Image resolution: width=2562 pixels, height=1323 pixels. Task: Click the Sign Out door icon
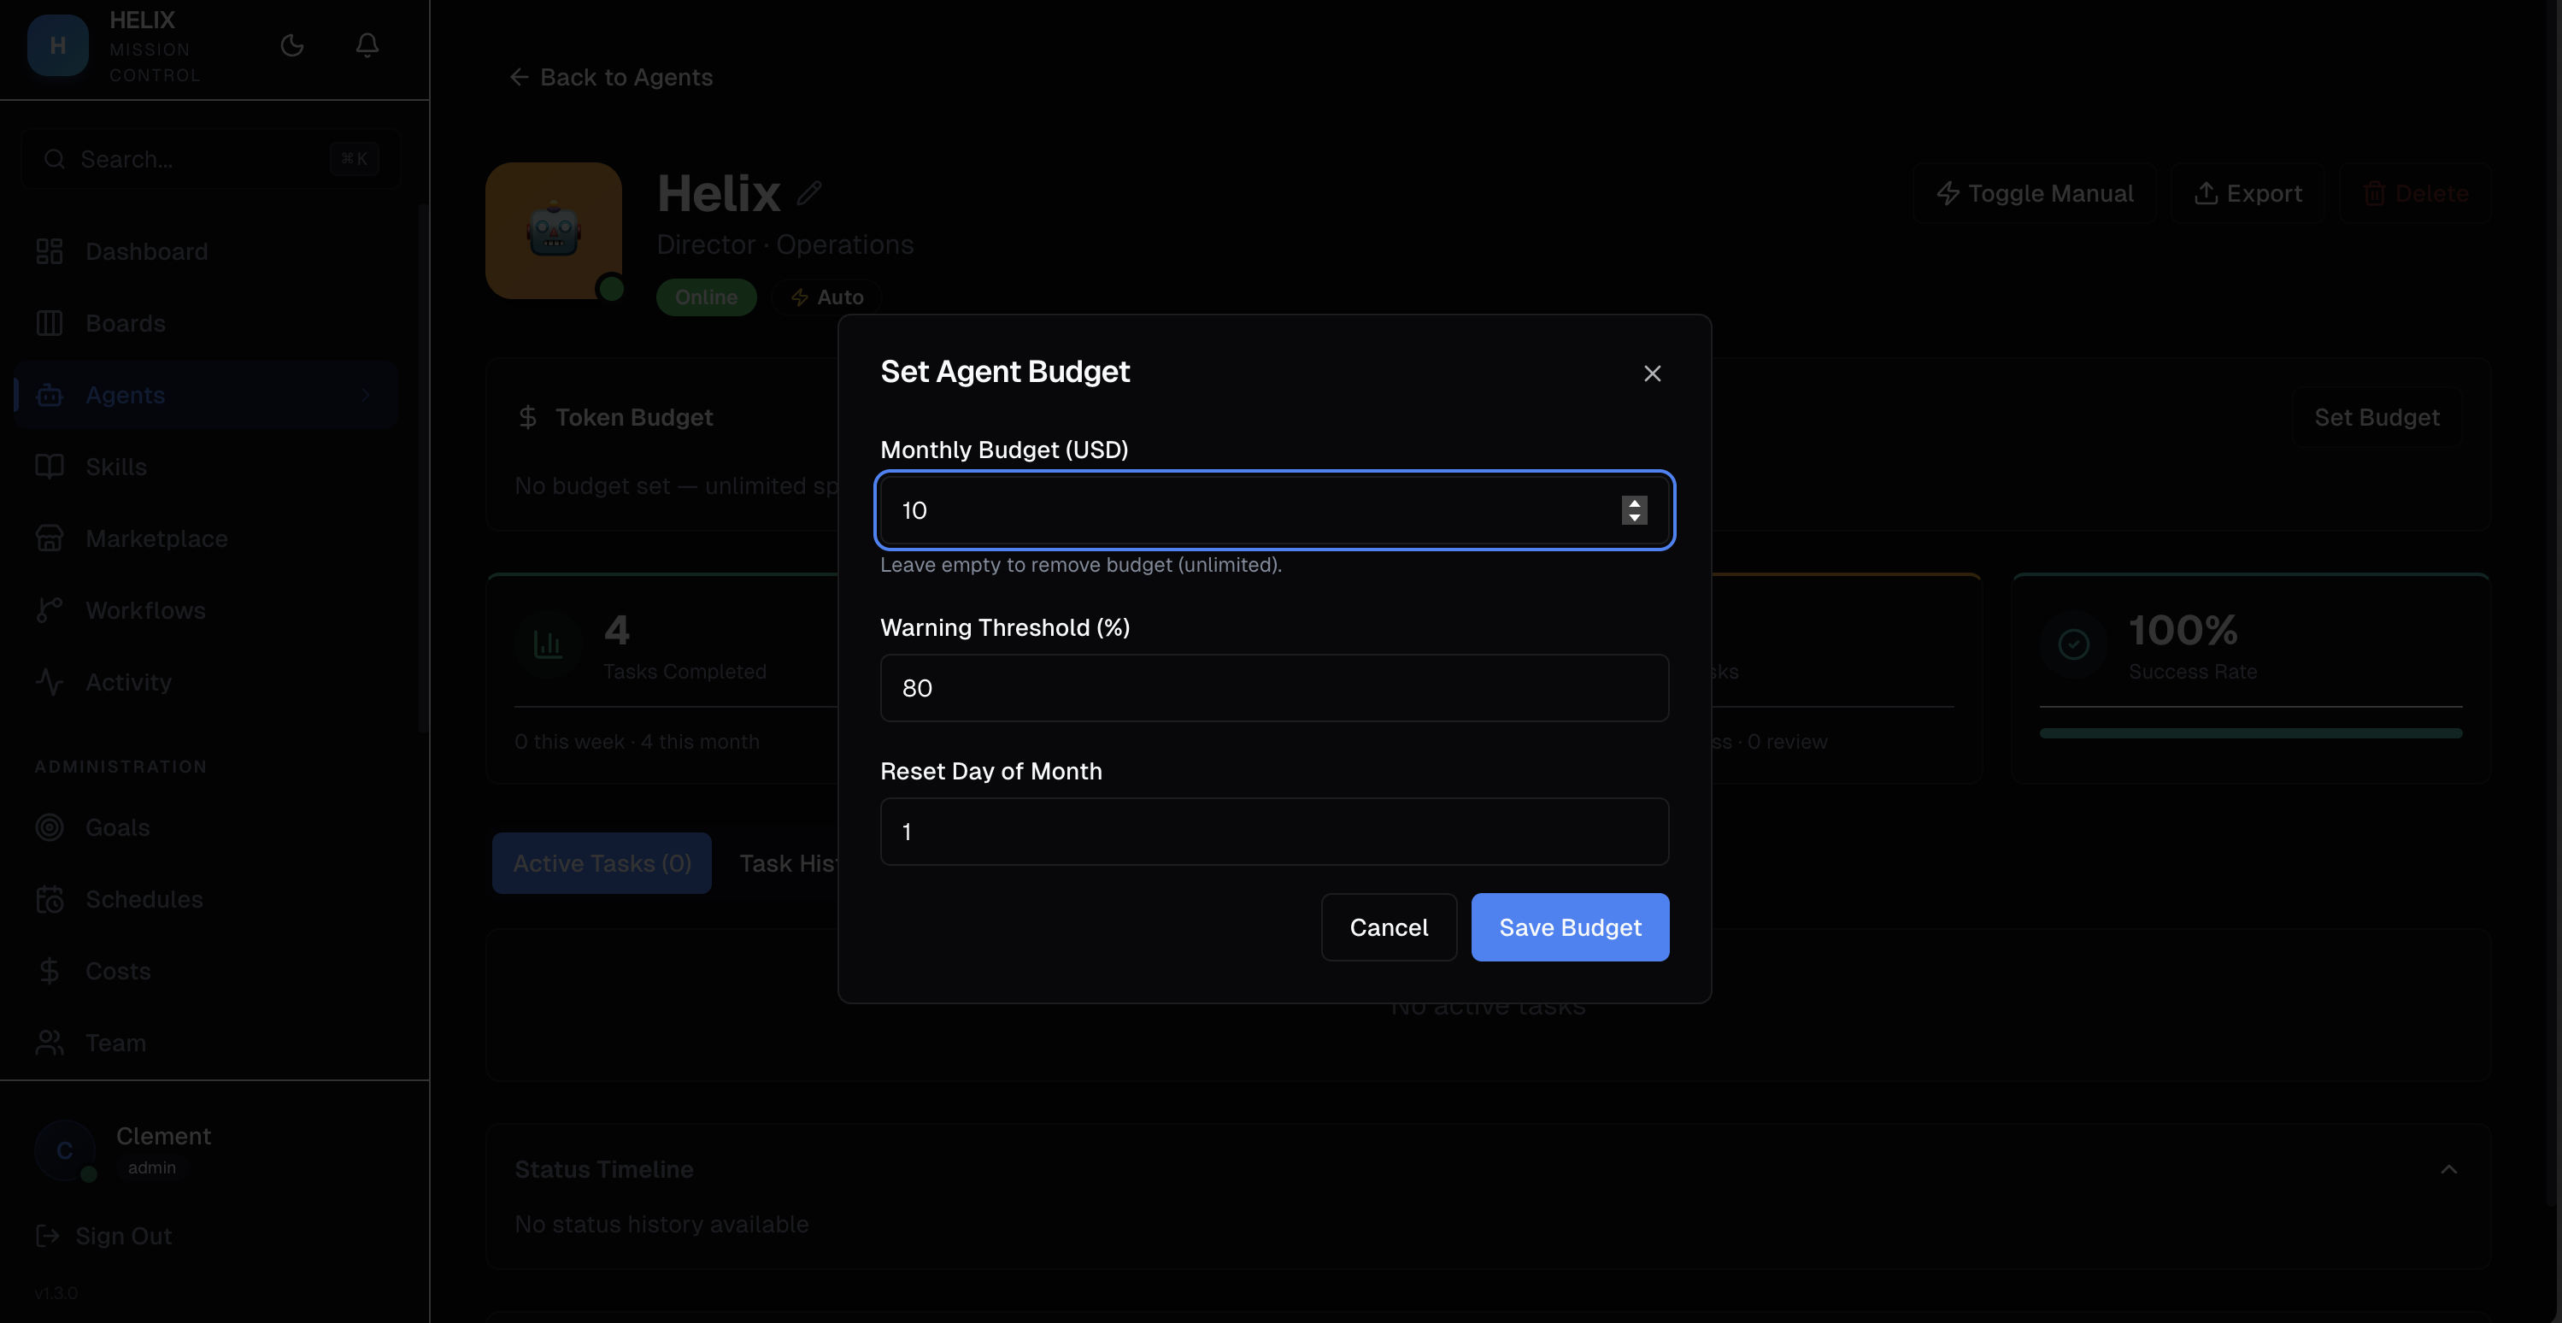pyautogui.click(x=48, y=1236)
